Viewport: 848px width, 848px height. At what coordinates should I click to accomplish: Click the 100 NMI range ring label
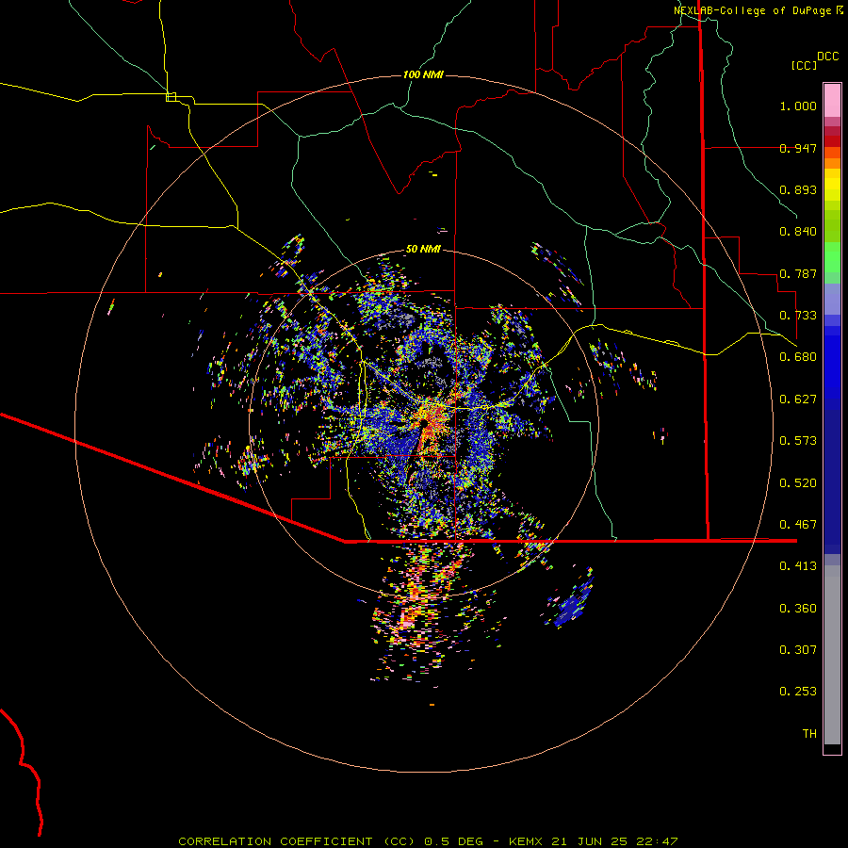click(x=423, y=74)
